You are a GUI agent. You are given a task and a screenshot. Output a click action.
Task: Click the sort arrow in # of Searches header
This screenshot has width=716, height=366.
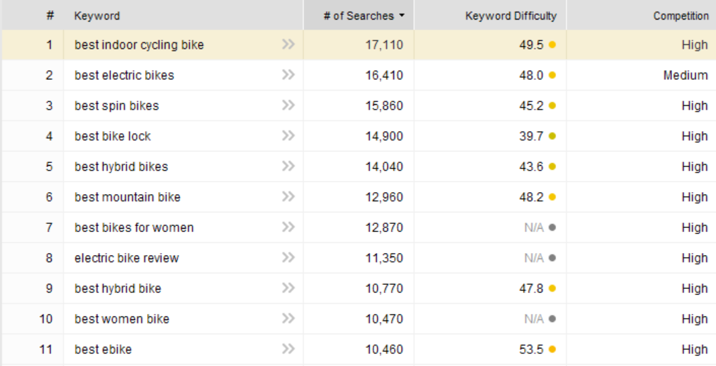pyautogui.click(x=402, y=16)
